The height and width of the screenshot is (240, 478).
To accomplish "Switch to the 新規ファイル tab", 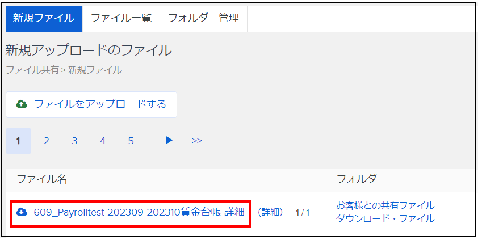I will click(44, 19).
